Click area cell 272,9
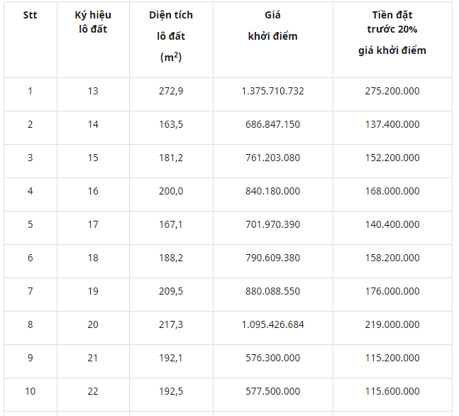This screenshot has width=459, height=416. pos(171,91)
